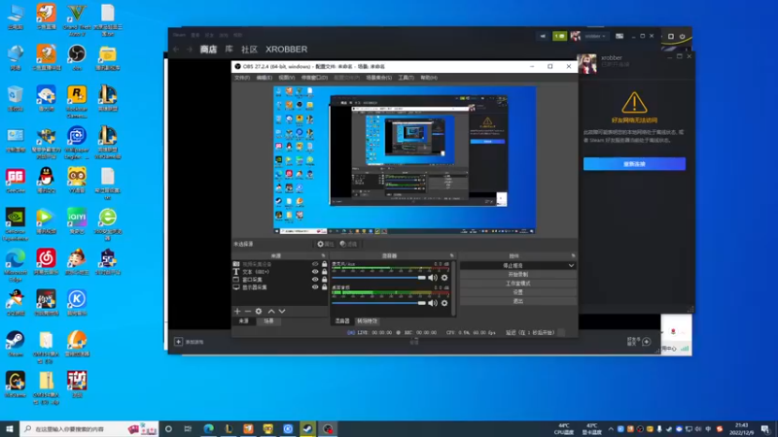The height and width of the screenshot is (437, 778).
Task: Pop out the sources dock panel icon
Action: tap(323, 256)
